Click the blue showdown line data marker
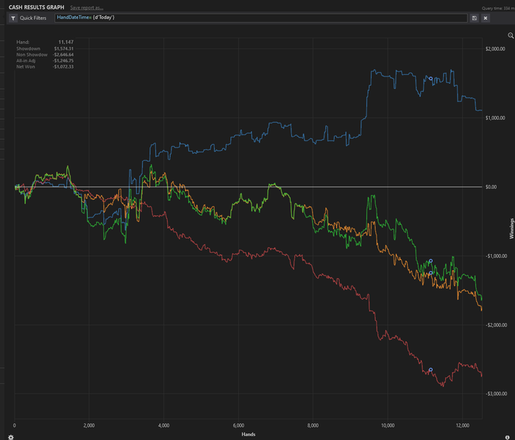This screenshot has height=440, width=515. pos(430,79)
